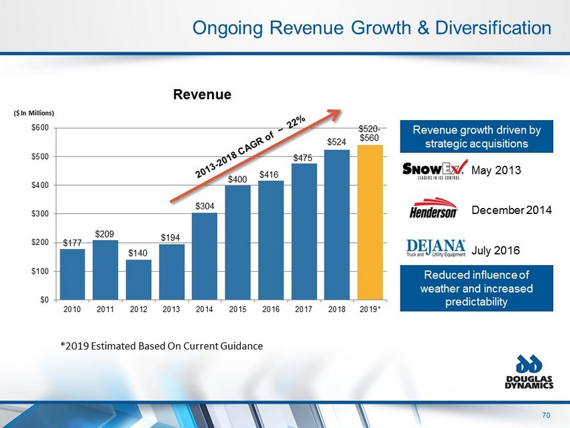Image resolution: width=570 pixels, height=428 pixels.
Task: Click the "Reduced influence of weather" box
Action: (476, 288)
